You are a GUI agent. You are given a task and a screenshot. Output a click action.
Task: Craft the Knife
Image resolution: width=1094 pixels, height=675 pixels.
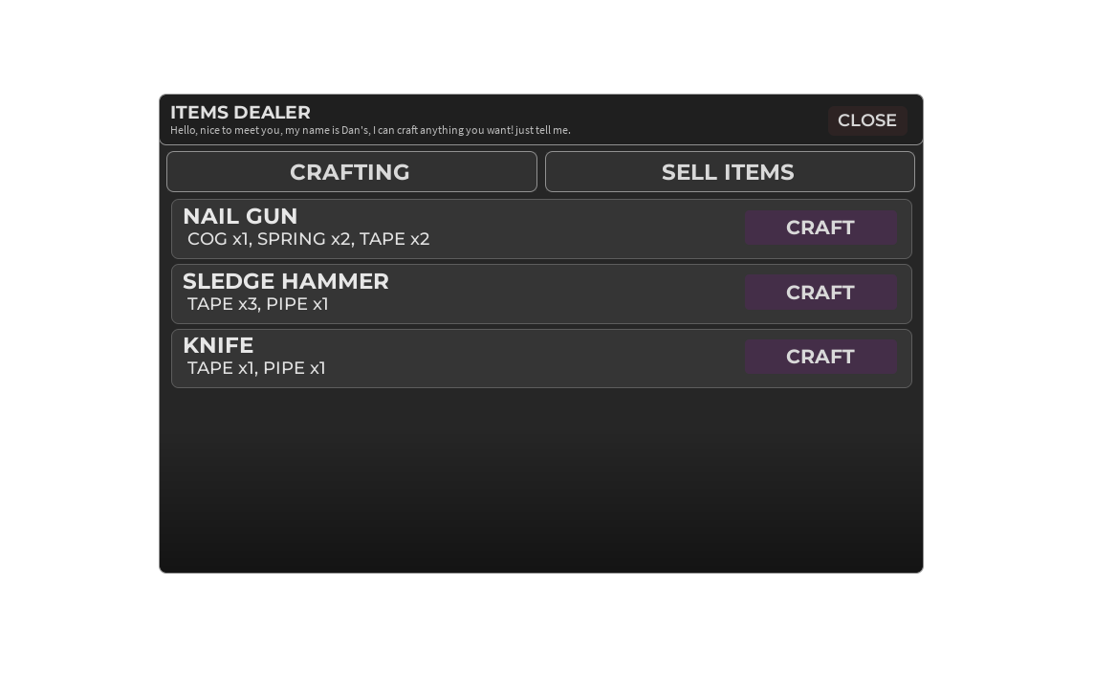(x=820, y=357)
